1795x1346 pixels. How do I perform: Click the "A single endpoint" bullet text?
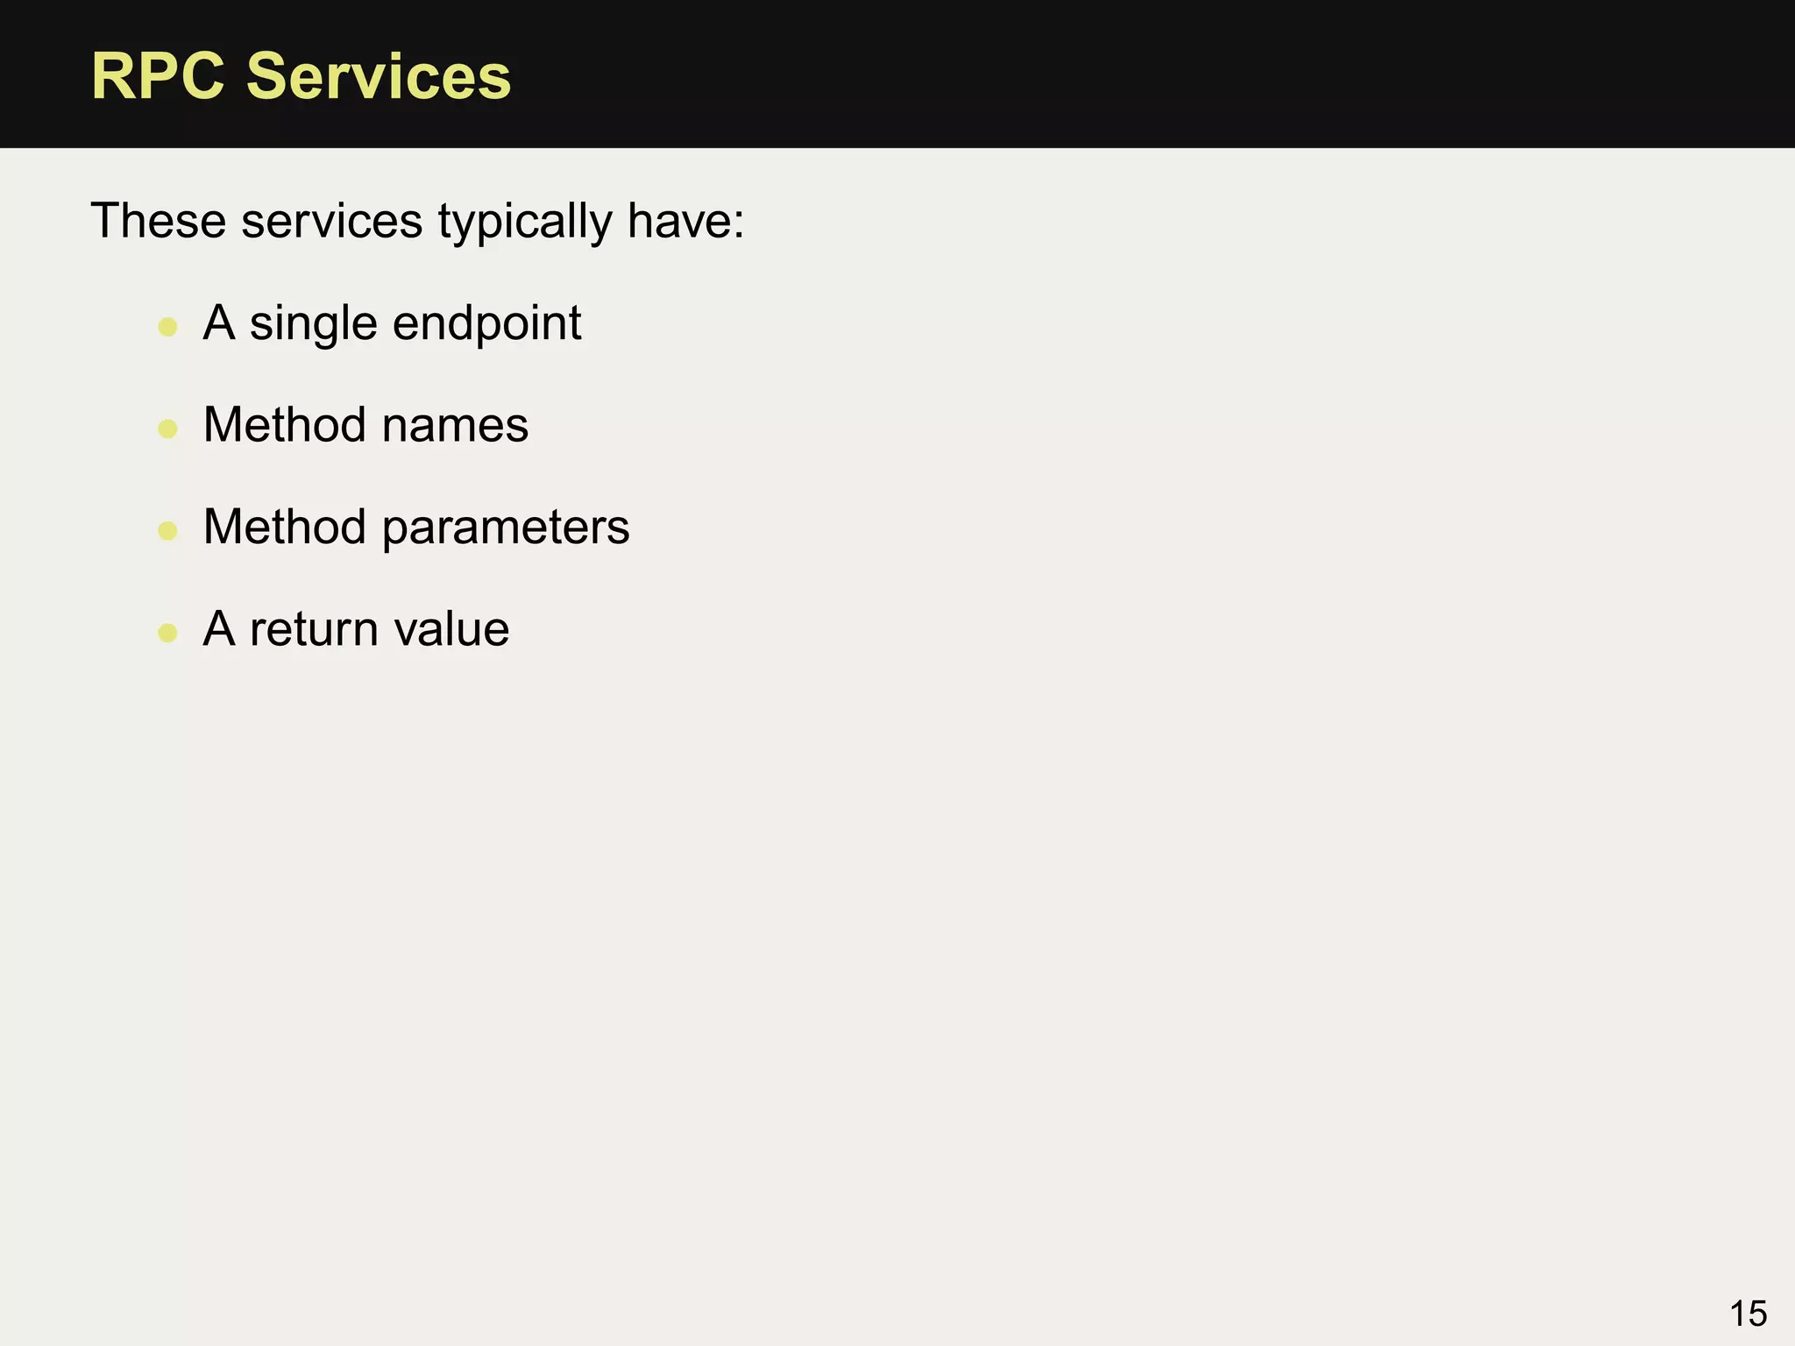tap(392, 324)
